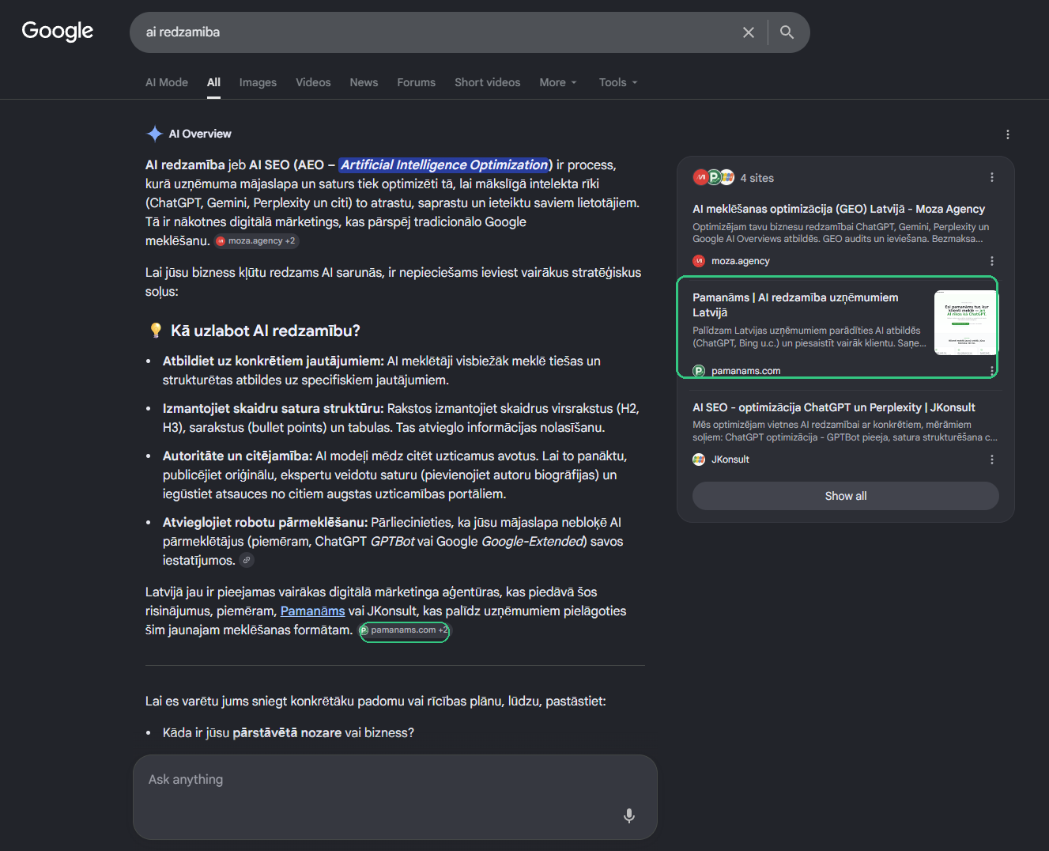Click the Google logo
The width and height of the screenshot is (1049, 851).
57,31
